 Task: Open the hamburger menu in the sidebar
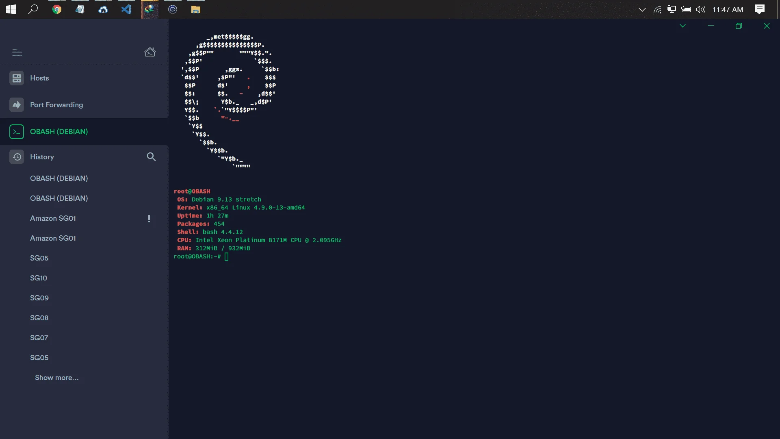tap(17, 52)
